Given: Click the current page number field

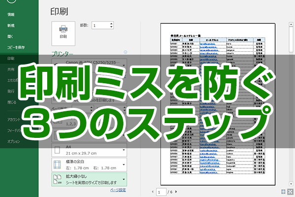Looking at the screenshot, I should coord(161,192).
